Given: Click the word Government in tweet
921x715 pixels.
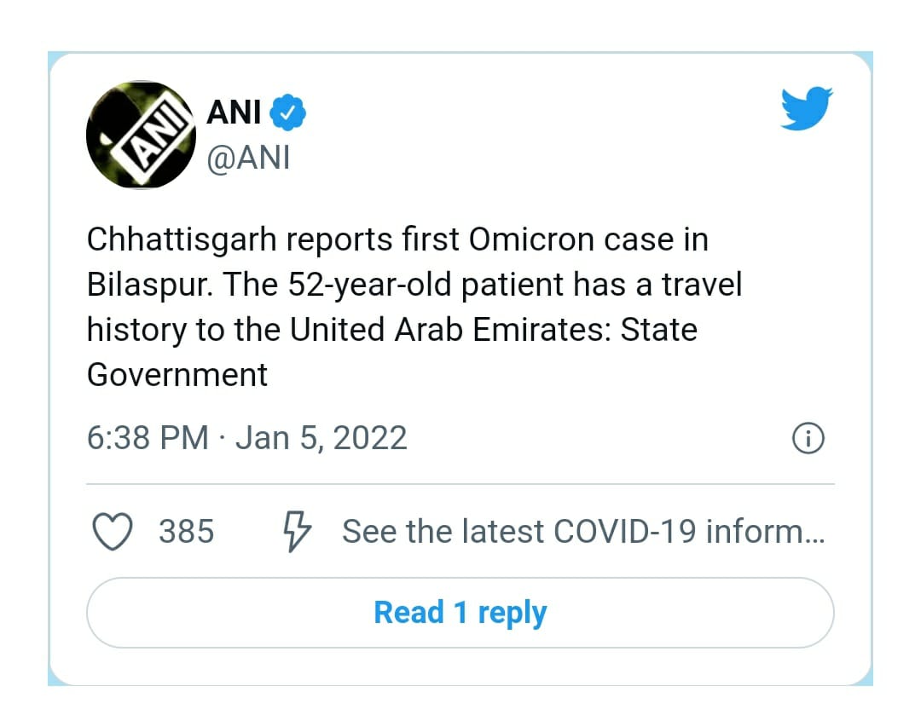Looking at the screenshot, I should coord(177,374).
